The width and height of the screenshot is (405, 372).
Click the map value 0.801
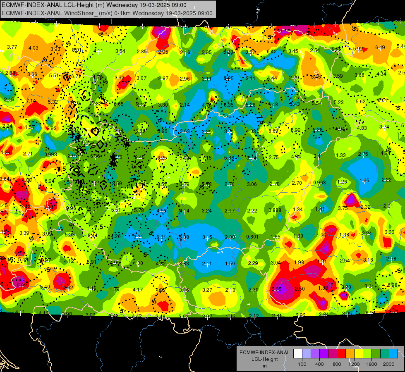(252, 237)
